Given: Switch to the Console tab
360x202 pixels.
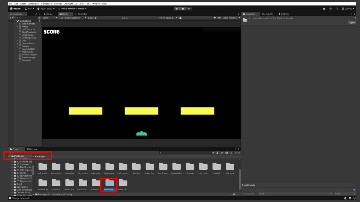Looking at the screenshot, I should [x=32, y=149].
